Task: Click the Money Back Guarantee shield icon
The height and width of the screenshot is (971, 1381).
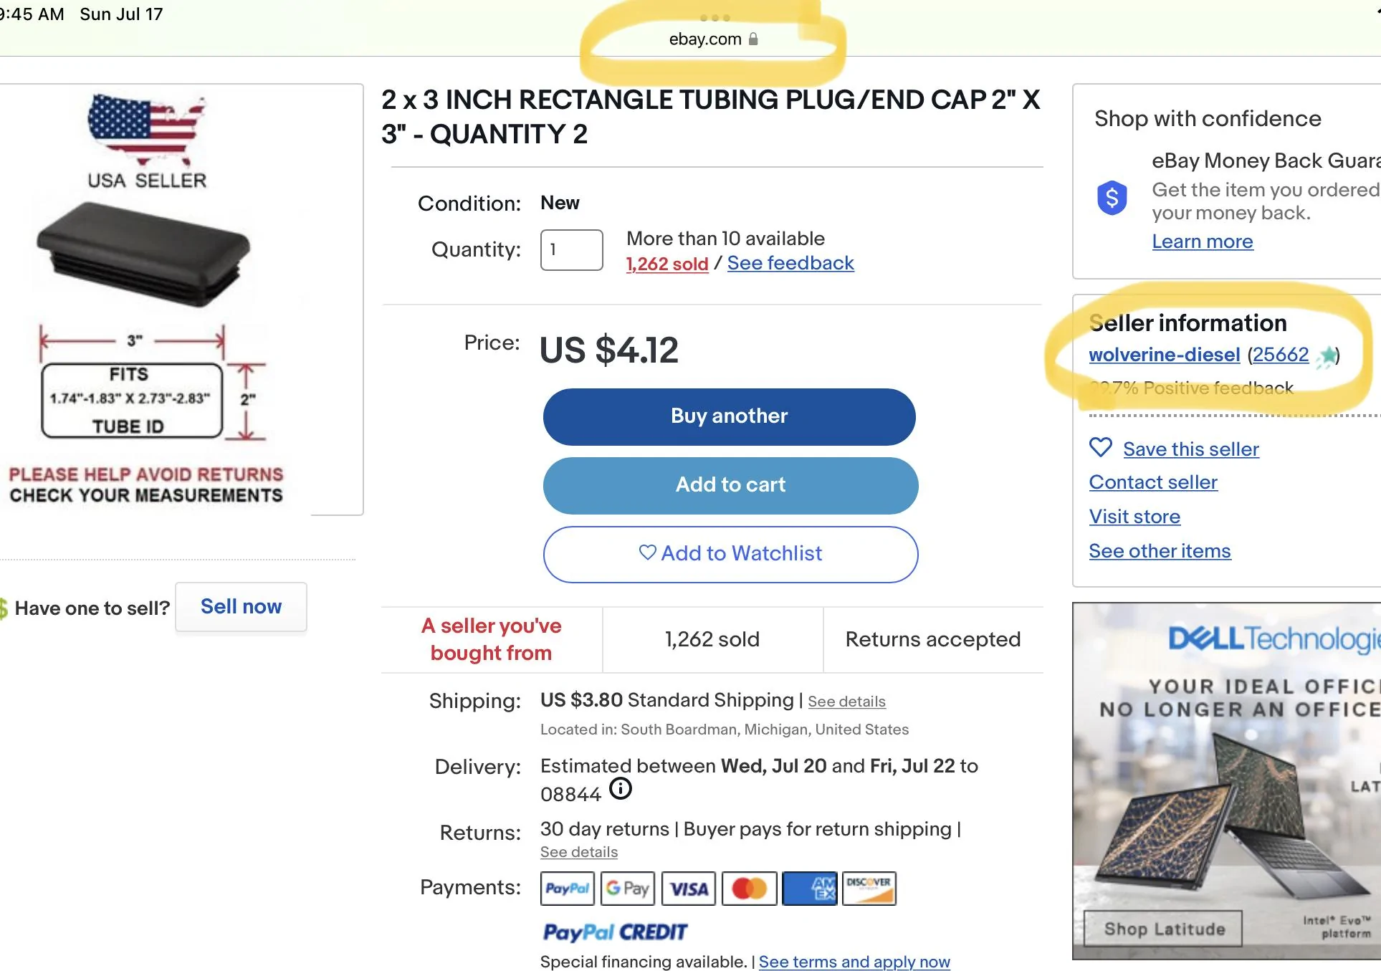Action: [x=1112, y=198]
